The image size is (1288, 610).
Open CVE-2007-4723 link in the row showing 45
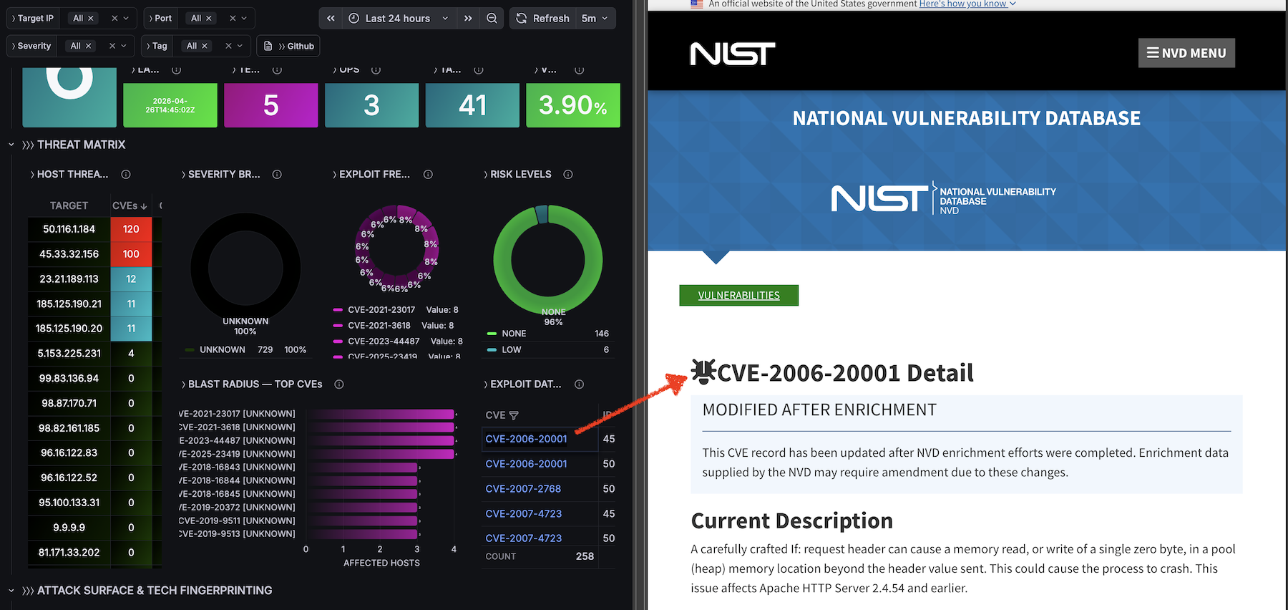click(x=524, y=513)
